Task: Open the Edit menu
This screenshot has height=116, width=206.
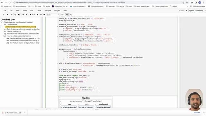Action: [11, 11]
